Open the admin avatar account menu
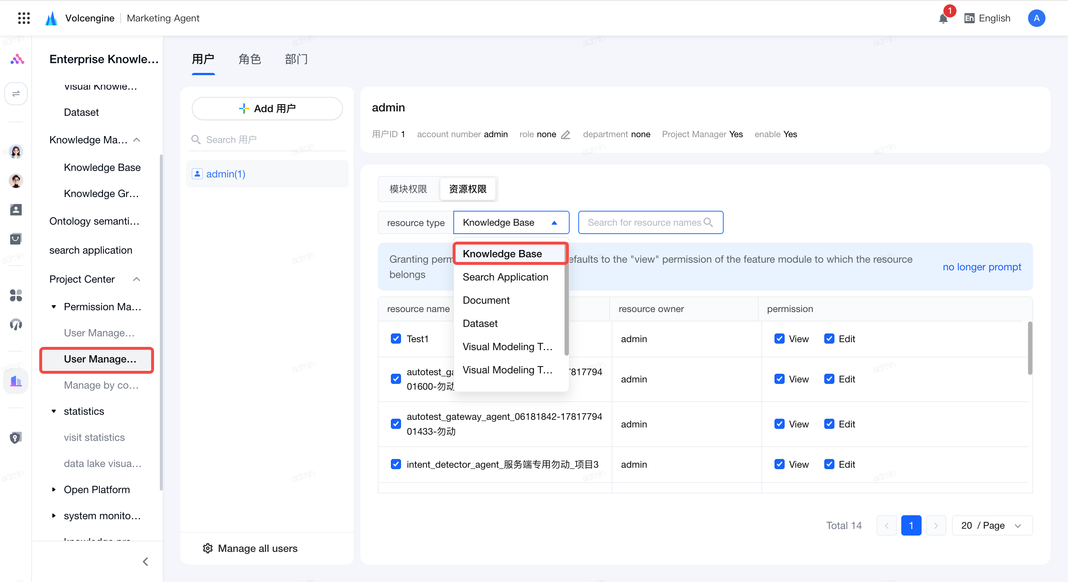 point(1036,18)
